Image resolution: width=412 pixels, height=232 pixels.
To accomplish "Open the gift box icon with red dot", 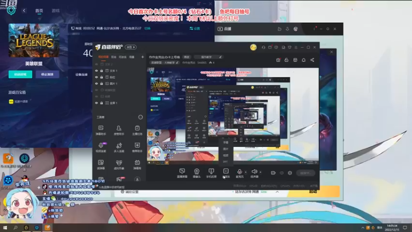I will click(278, 60).
